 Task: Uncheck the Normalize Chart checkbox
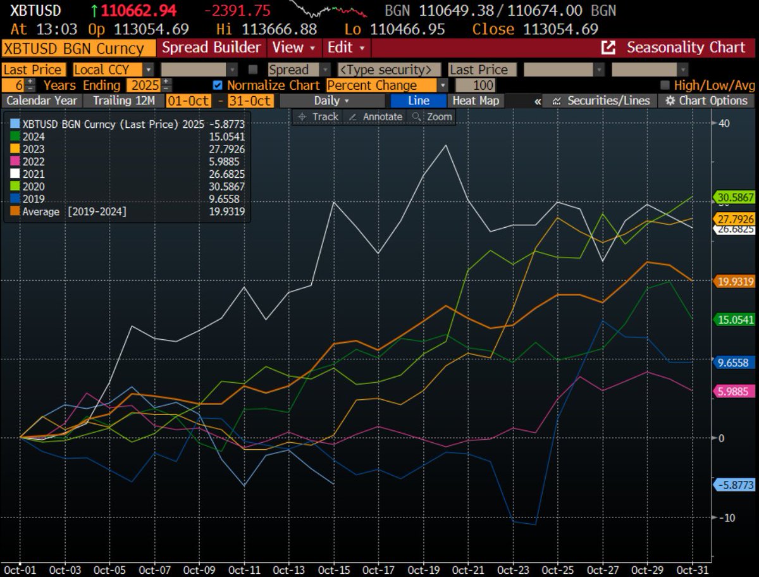(x=218, y=85)
